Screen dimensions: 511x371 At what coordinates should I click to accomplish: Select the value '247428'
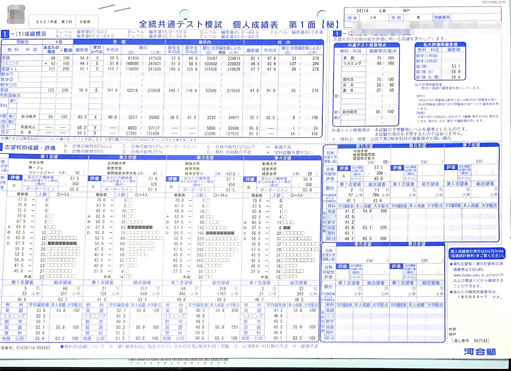(x=155, y=58)
